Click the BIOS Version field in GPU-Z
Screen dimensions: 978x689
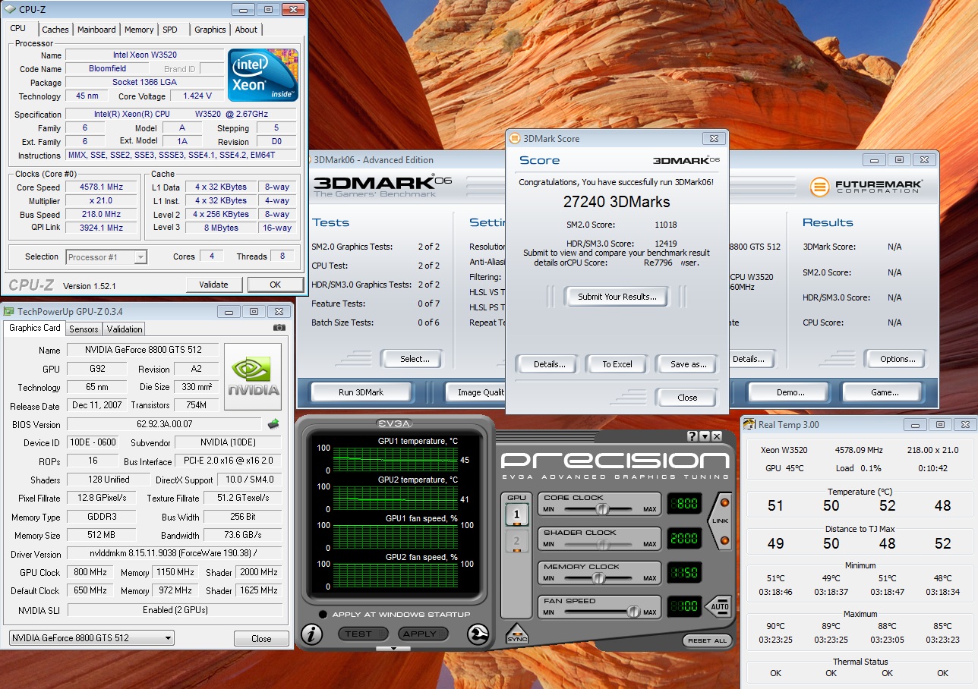(x=165, y=424)
